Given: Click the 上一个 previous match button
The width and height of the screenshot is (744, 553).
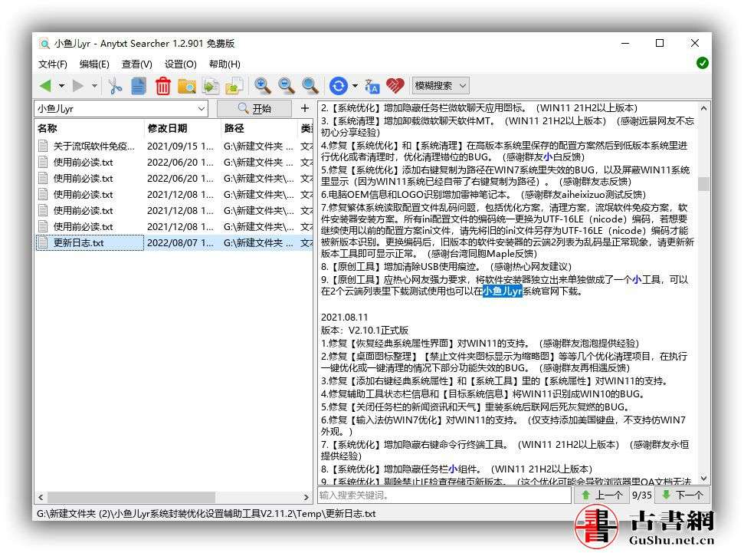Looking at the screenshot, I should point(601,495).
